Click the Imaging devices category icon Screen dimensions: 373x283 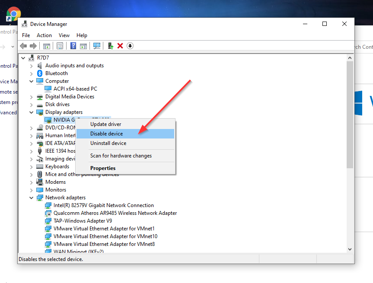[x=40, y=159]
